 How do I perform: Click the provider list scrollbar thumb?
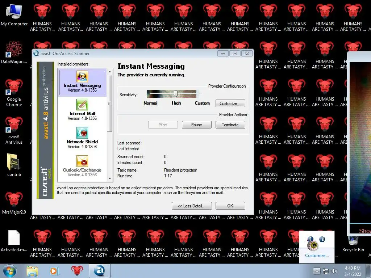coord(109,103)
